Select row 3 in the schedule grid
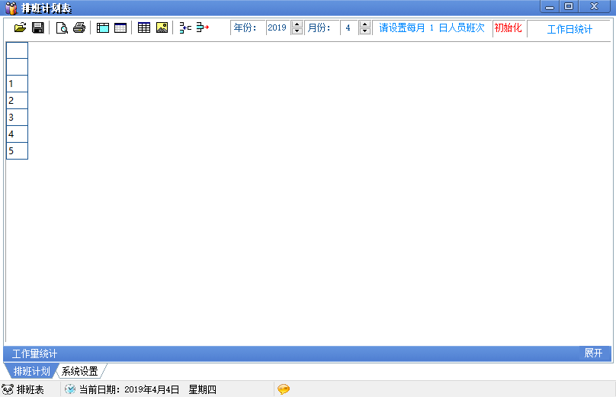Viewport: 616px width, 397px height. pos(17,117)
